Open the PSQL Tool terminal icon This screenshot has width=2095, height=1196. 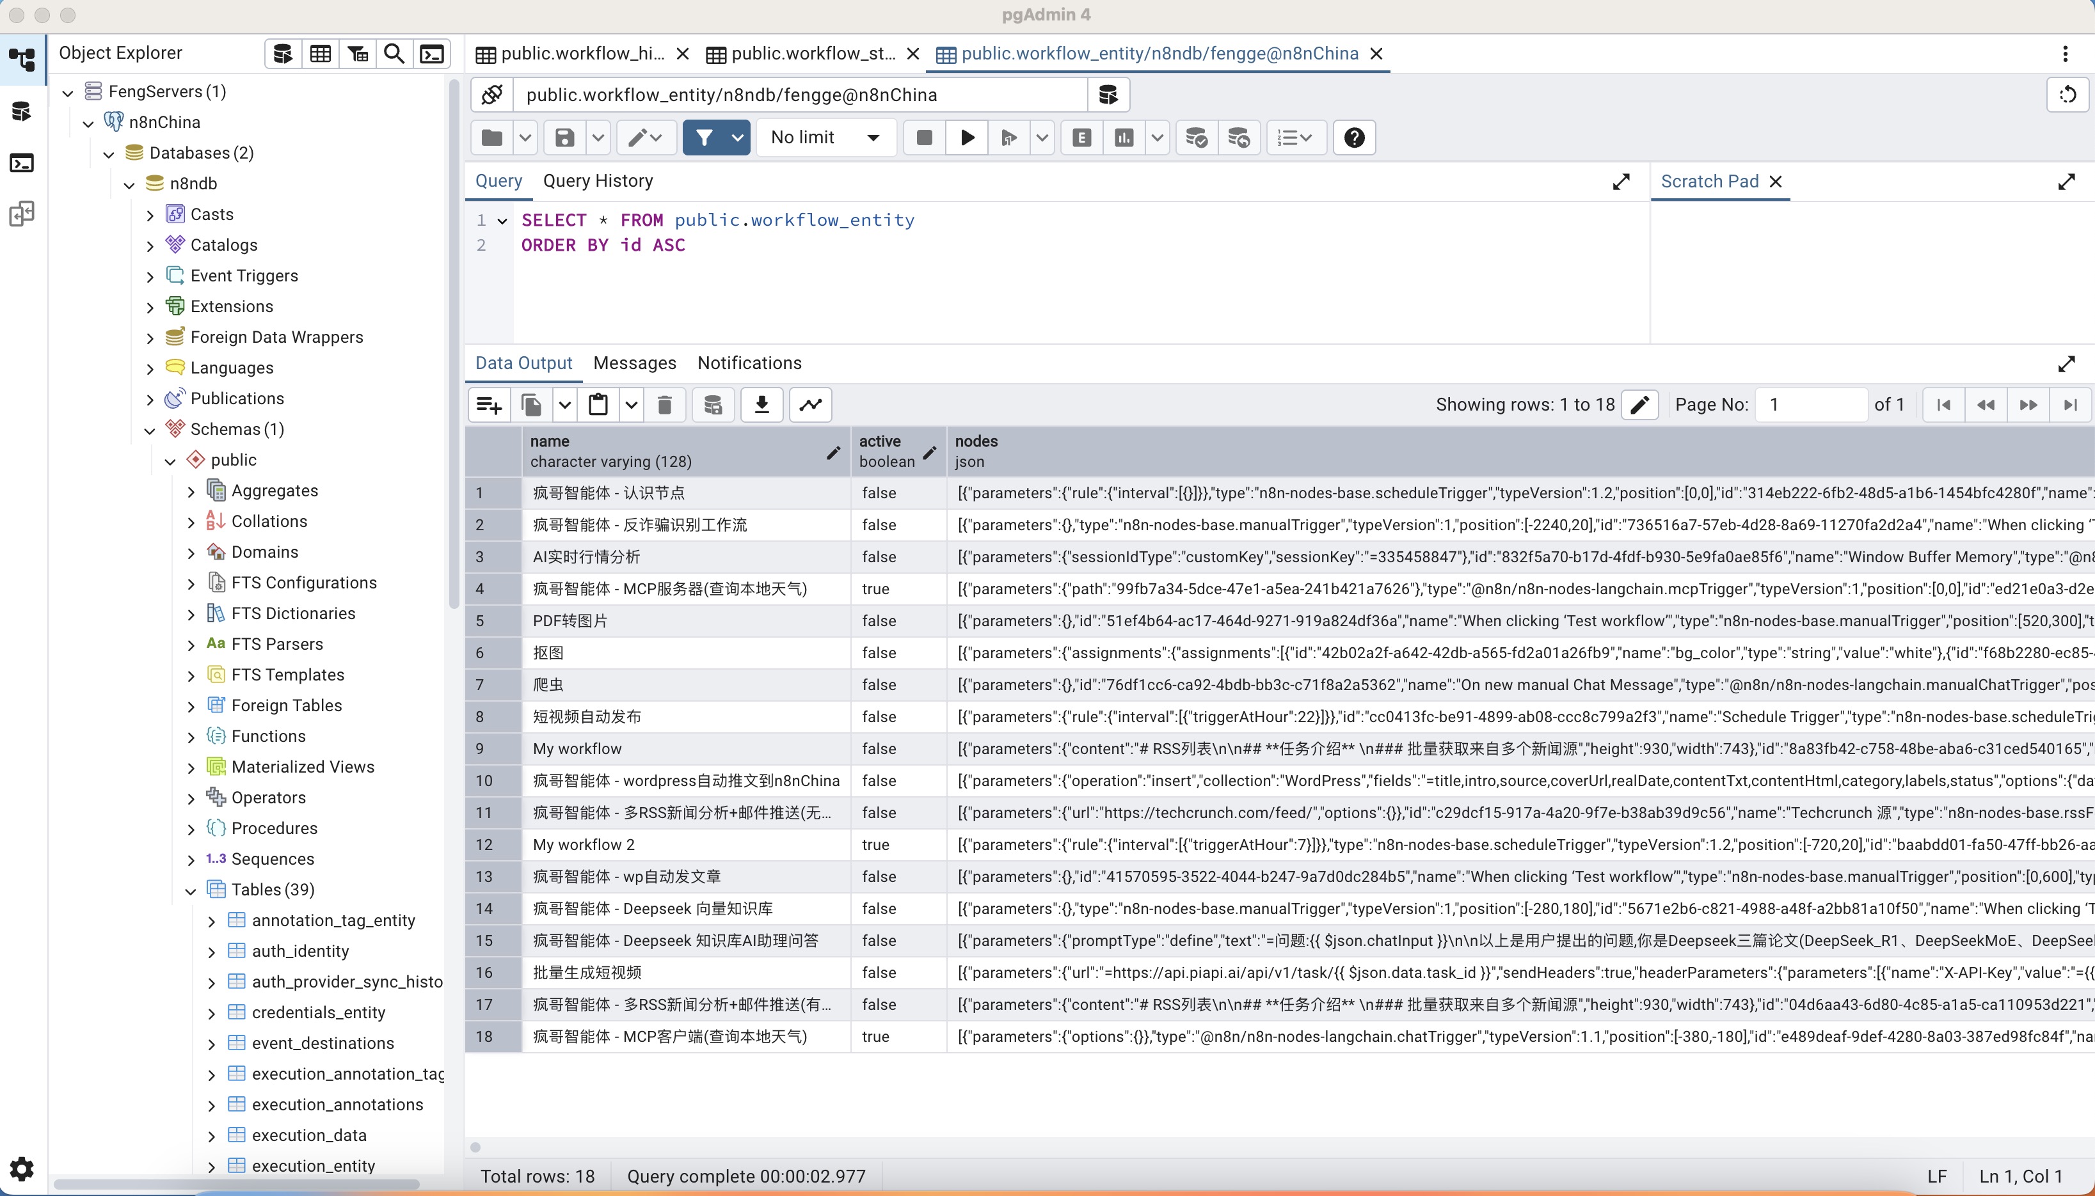coord(432,54)
